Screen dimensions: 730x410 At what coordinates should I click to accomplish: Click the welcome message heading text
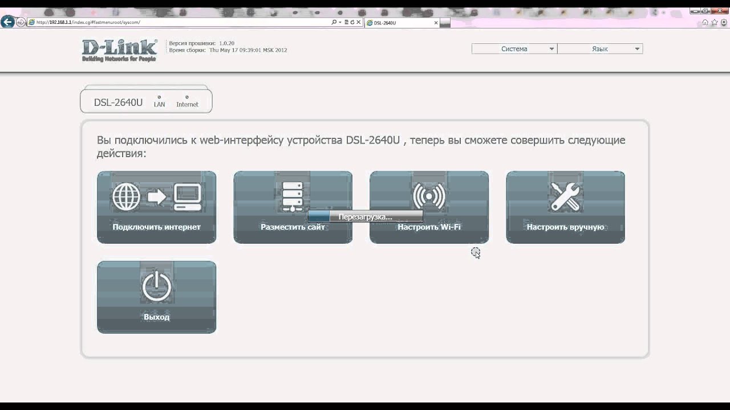tap(361, 146)
